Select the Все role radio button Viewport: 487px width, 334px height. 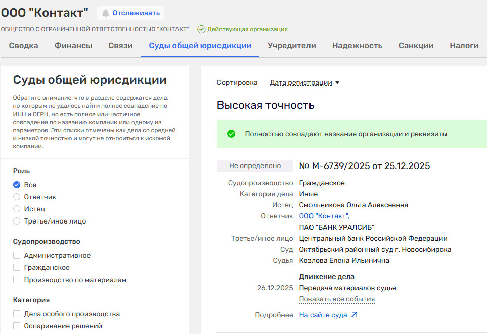pos(17,185)
